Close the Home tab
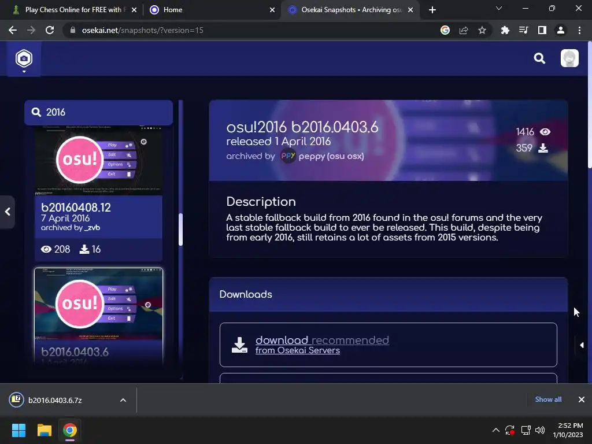This screenshot has height=444, width=592. click(x=272, y=10)
